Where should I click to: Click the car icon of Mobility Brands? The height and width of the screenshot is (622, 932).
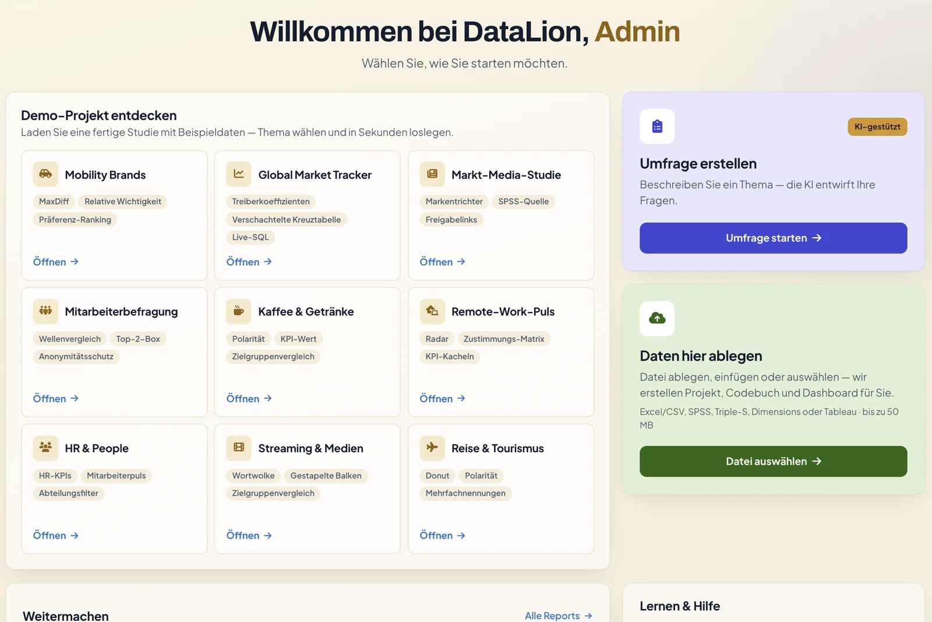[x=45, y=174]
